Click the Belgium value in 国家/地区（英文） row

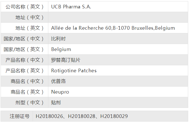61,49
